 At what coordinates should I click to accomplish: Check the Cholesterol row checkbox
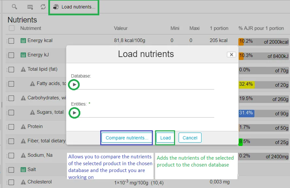tap(11, 182)
